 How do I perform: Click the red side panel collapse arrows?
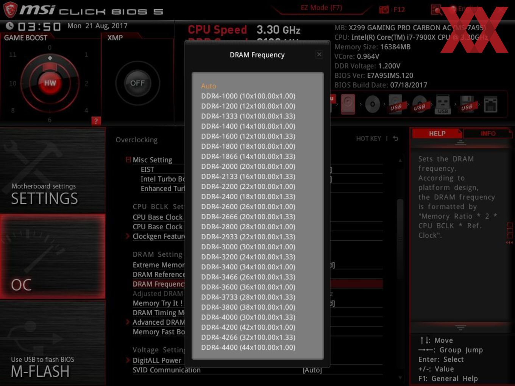[510, 242]
